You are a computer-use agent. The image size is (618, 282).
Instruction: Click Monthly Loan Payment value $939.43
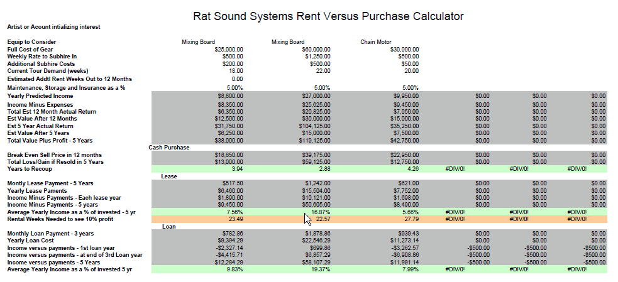click(408, 234)
